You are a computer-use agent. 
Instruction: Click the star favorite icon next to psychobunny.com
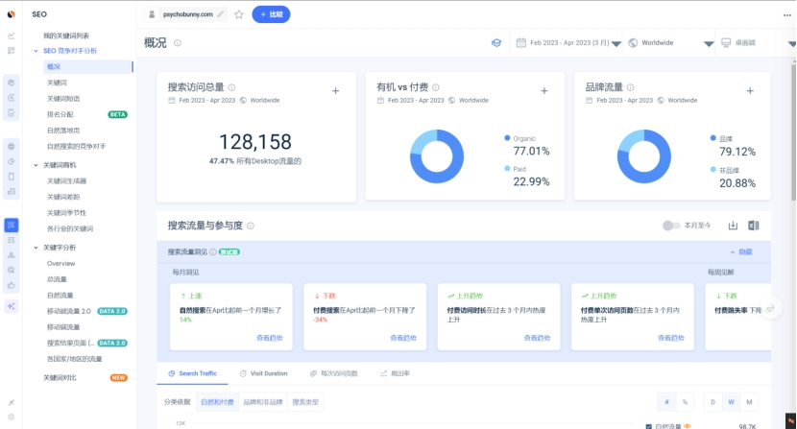point(239,14)
